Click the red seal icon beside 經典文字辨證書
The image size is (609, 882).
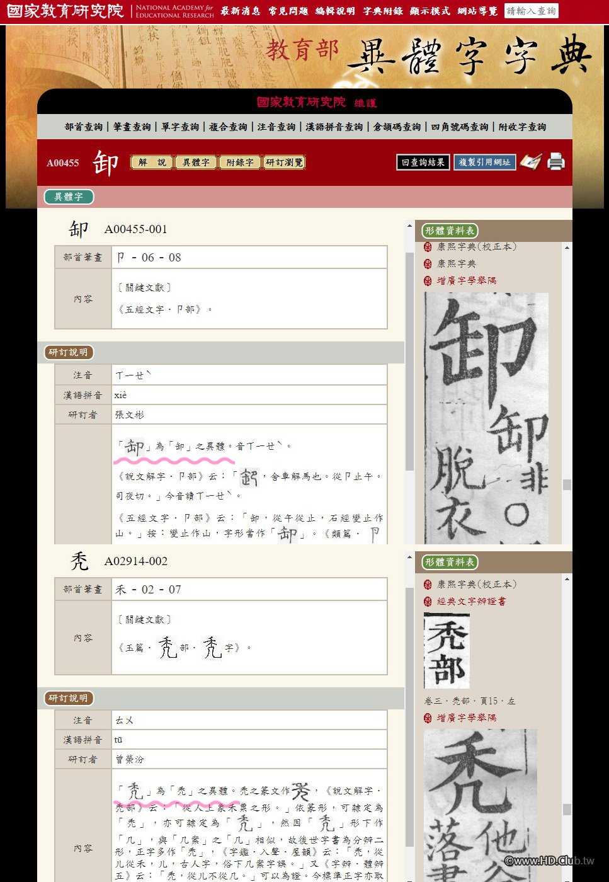[428, 602]
